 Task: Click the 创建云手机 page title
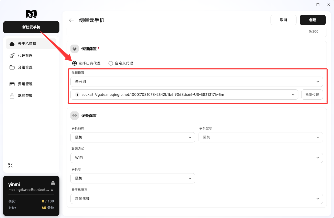pyautogui.click(x=92, y=20)
